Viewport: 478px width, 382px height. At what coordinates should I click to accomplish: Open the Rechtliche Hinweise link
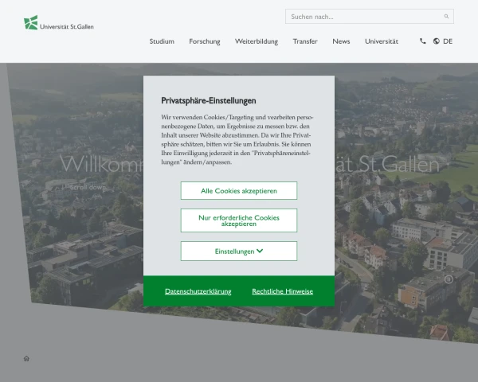[282, 291]
